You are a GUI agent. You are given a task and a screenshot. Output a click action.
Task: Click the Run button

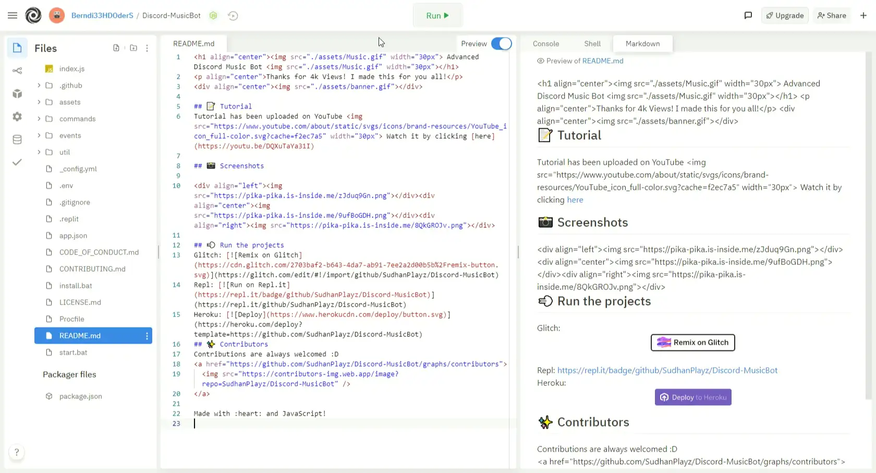click(437, 16)
